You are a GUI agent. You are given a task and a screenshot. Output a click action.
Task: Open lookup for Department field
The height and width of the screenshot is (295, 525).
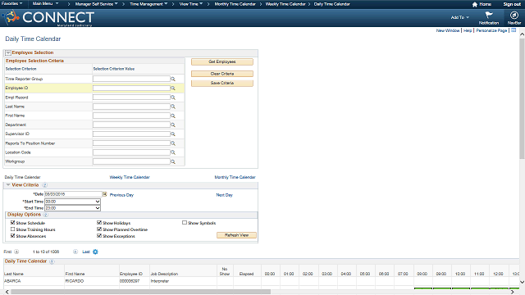pos(173,125)
